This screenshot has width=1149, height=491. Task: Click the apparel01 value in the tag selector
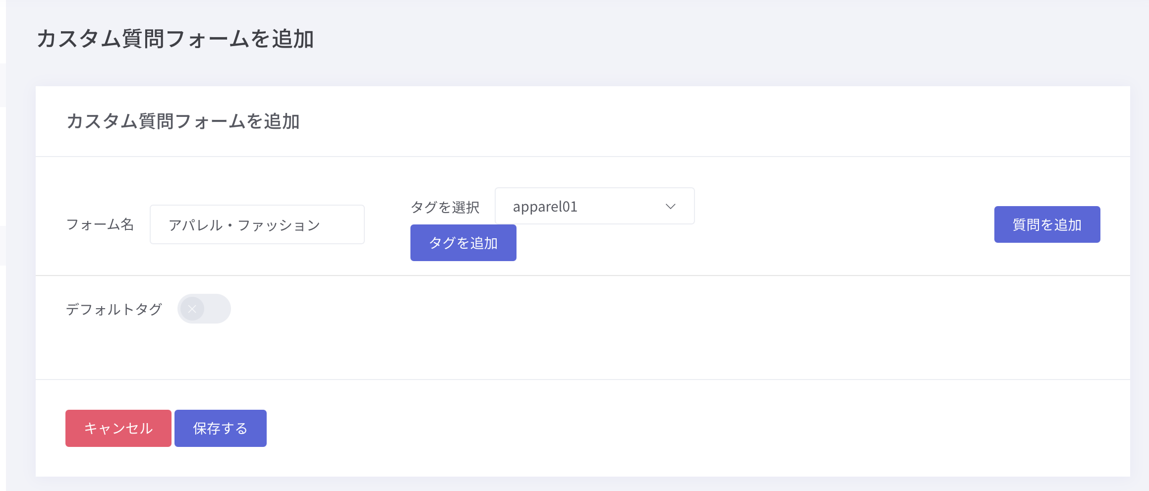tap(545, 207)
